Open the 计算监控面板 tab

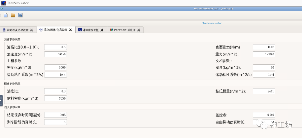(x=91, y=30)
